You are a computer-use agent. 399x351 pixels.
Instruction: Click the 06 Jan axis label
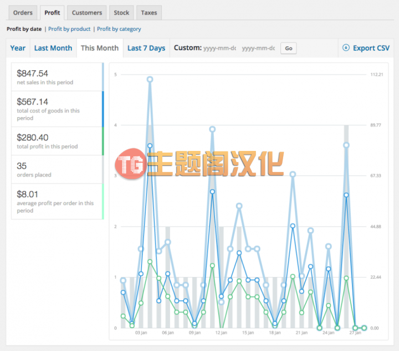(168, 332)
